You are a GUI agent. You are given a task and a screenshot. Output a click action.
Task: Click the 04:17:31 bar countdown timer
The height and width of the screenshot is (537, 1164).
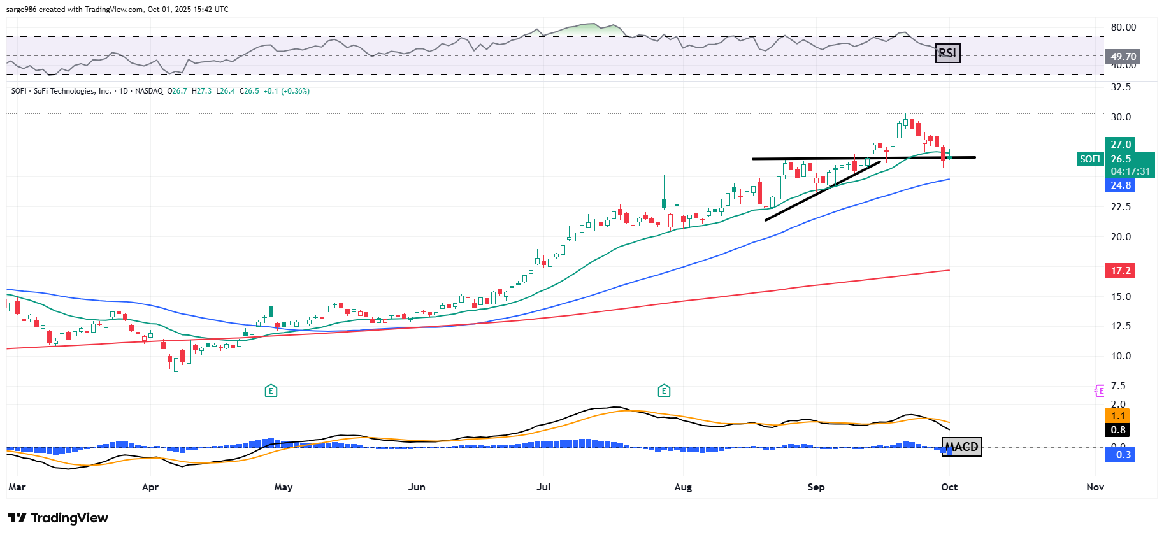pyautogui.click(x=1130, y=171)
